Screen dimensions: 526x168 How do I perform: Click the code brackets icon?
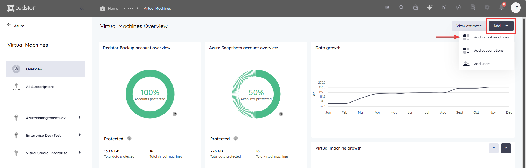[459, 7]
